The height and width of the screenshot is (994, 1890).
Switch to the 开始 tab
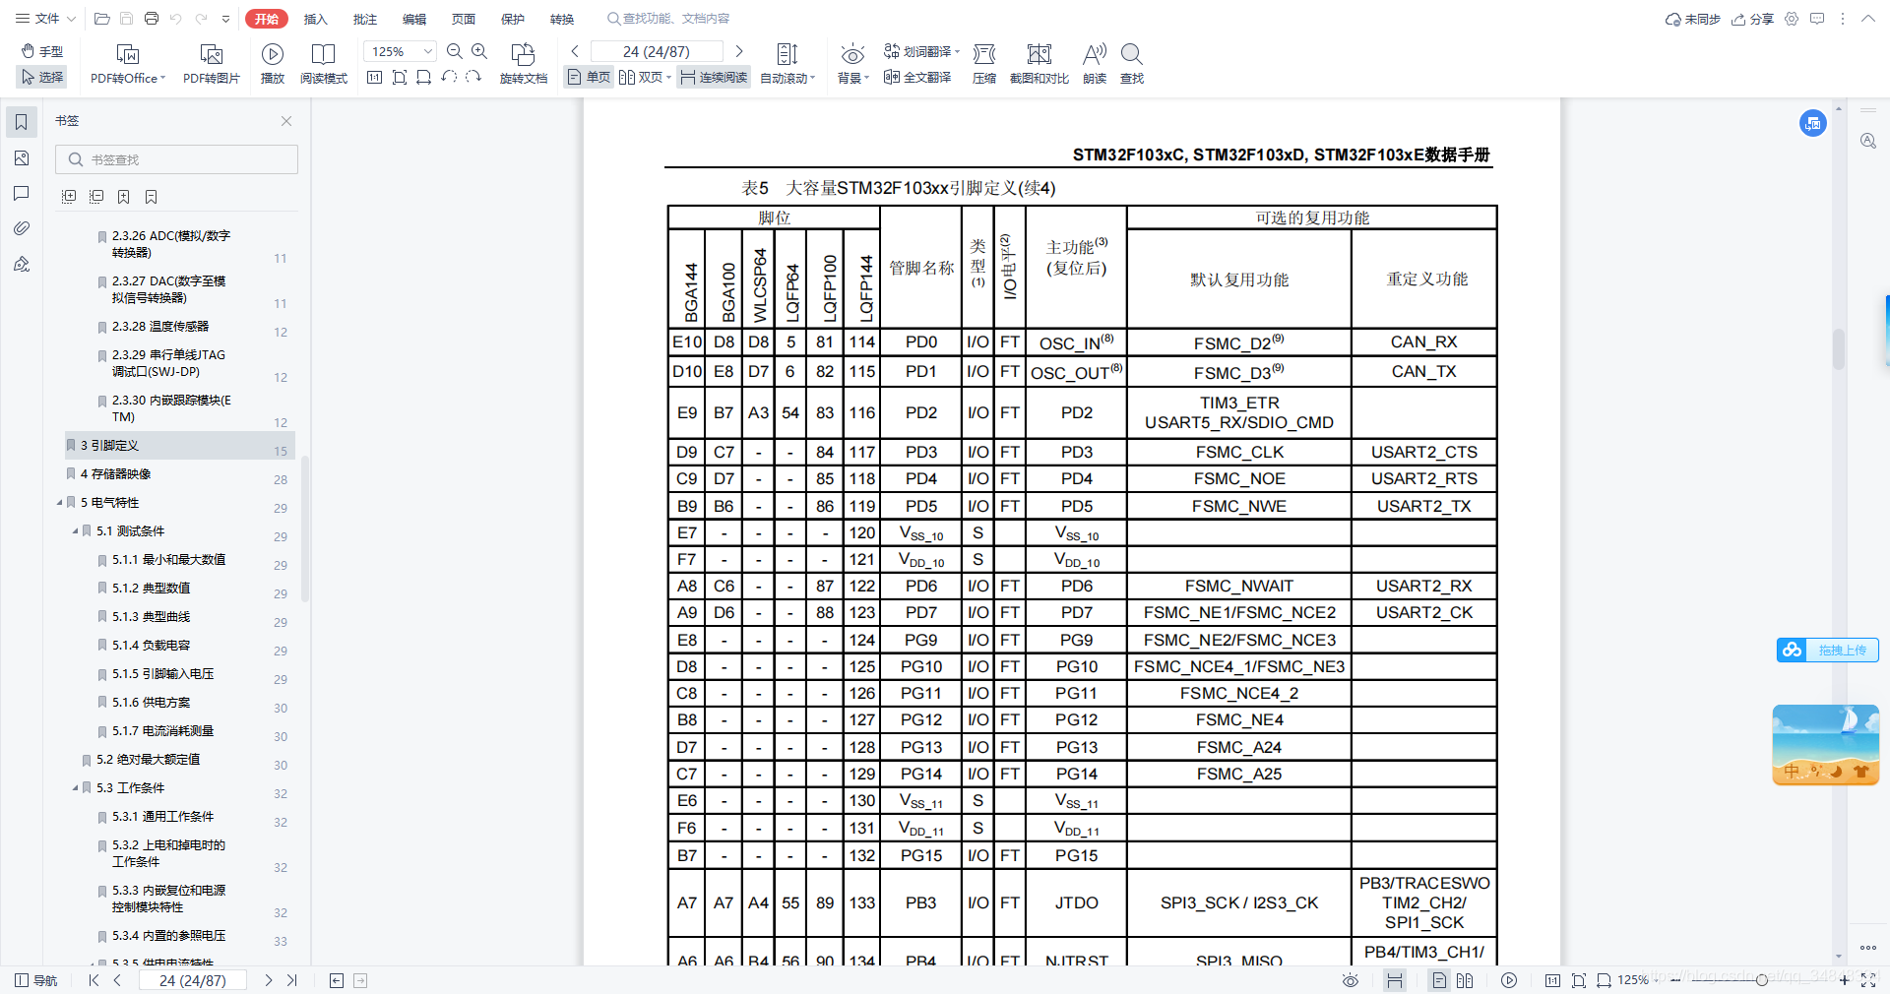(x=267, y=19)
